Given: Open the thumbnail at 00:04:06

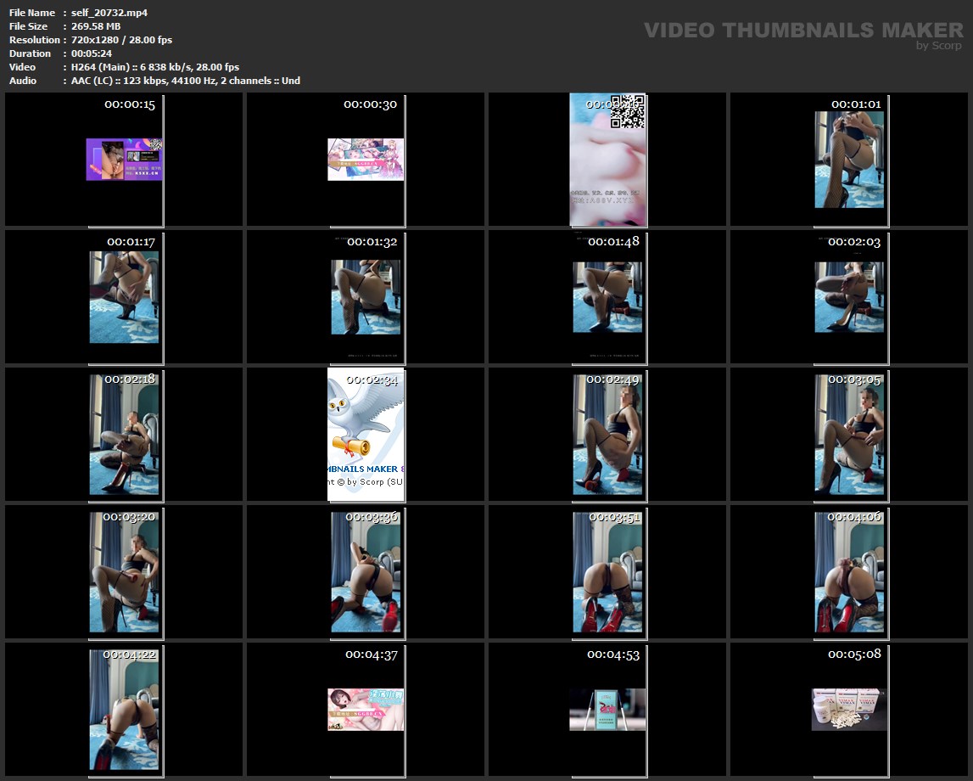Looking at the screenshot, I should tap(849, 572).
